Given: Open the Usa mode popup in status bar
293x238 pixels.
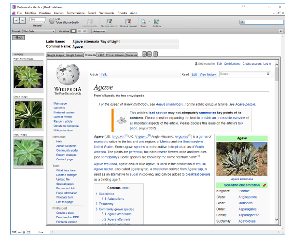Looking at the screenshot, I should [x=41, y=232].
